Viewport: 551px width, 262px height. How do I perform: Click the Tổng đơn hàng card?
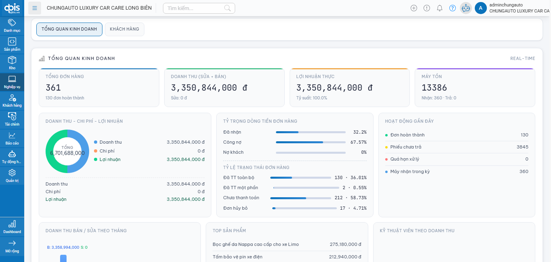coord(99,88)
